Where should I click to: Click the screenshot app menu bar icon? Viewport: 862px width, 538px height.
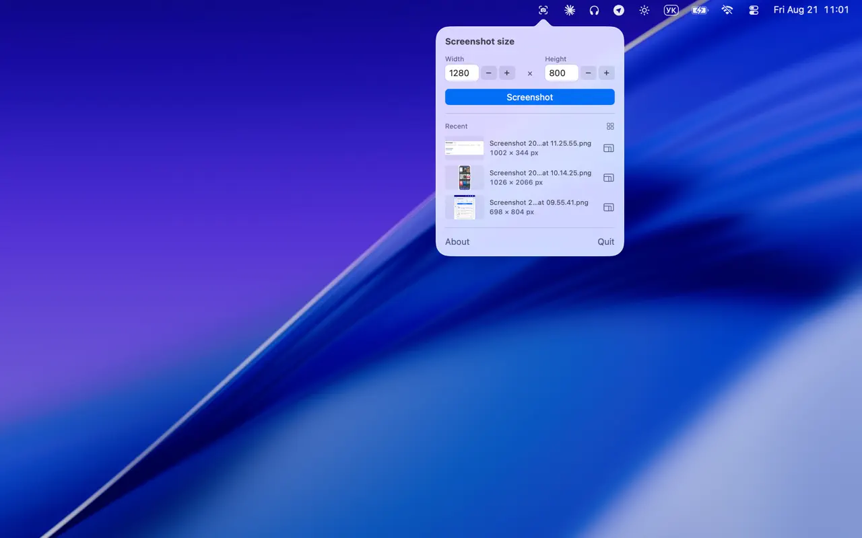tap(543, 10)
